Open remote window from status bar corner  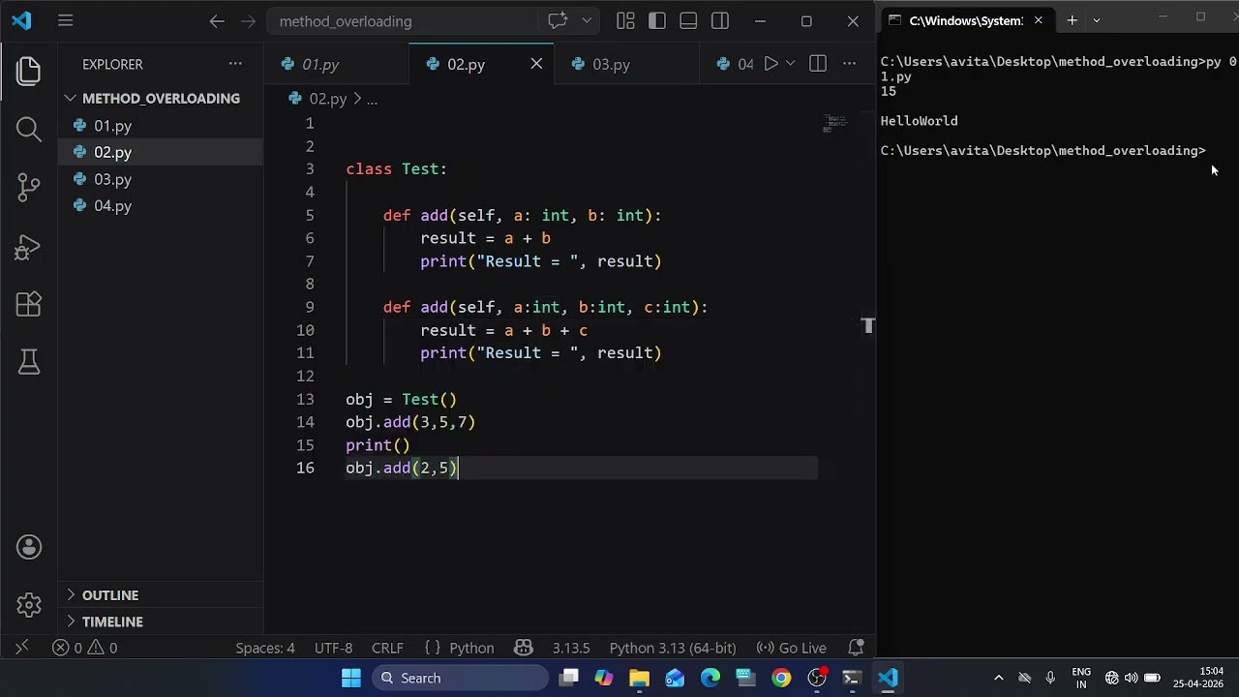pyautogui.click(x=21, y=648)
